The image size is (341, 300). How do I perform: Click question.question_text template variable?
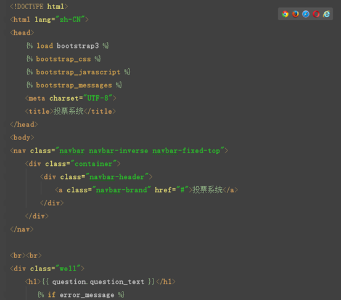pos(98,282)
